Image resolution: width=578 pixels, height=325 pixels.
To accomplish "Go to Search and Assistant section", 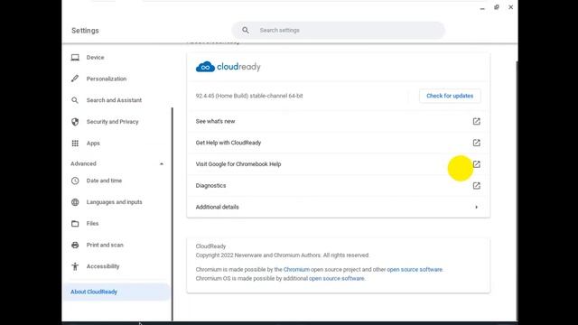I will pyautogui.click(x=114, y=100).
